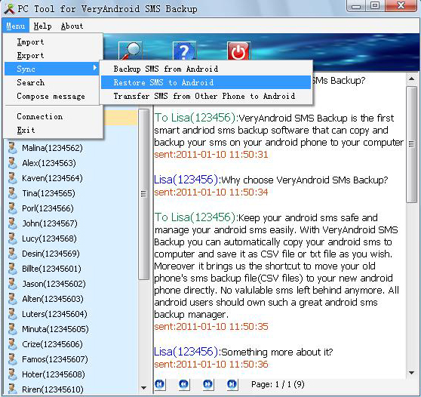Image resolution: width=421 pixels, height=397 pixels.
Task: Click the contact icon beside Tina(1234565)
Action: (x=12, y=193)
